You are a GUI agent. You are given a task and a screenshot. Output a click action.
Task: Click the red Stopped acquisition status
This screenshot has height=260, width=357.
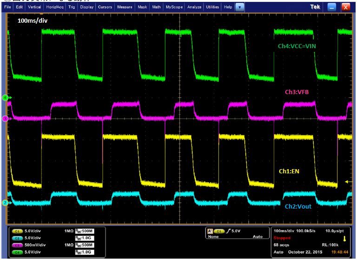(x=282, y=238)
